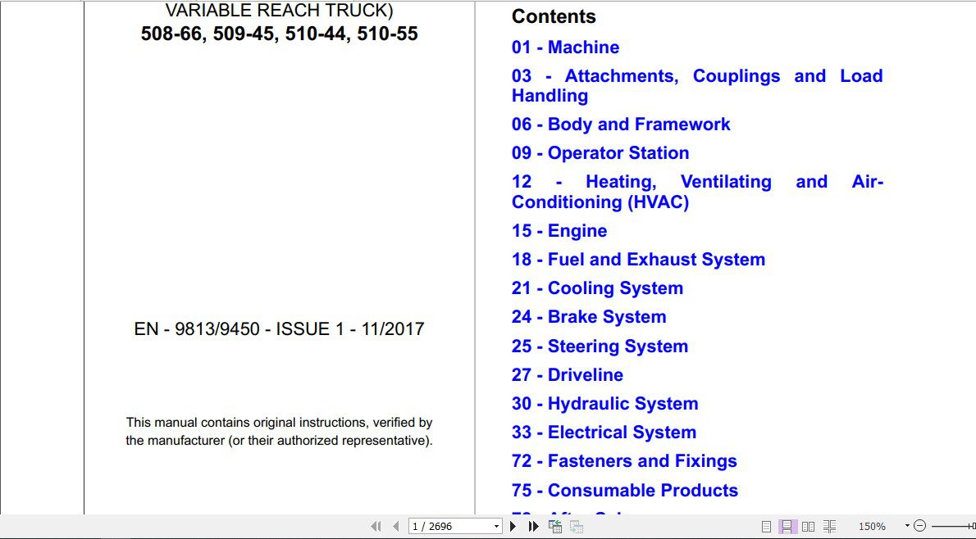This screenshot has height=539, width=976.
Task: Open the 01 - Machine section
Action: (565, 48)
